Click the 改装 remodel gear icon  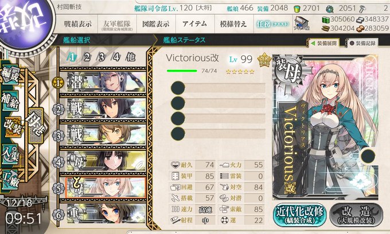click(13, 127)
